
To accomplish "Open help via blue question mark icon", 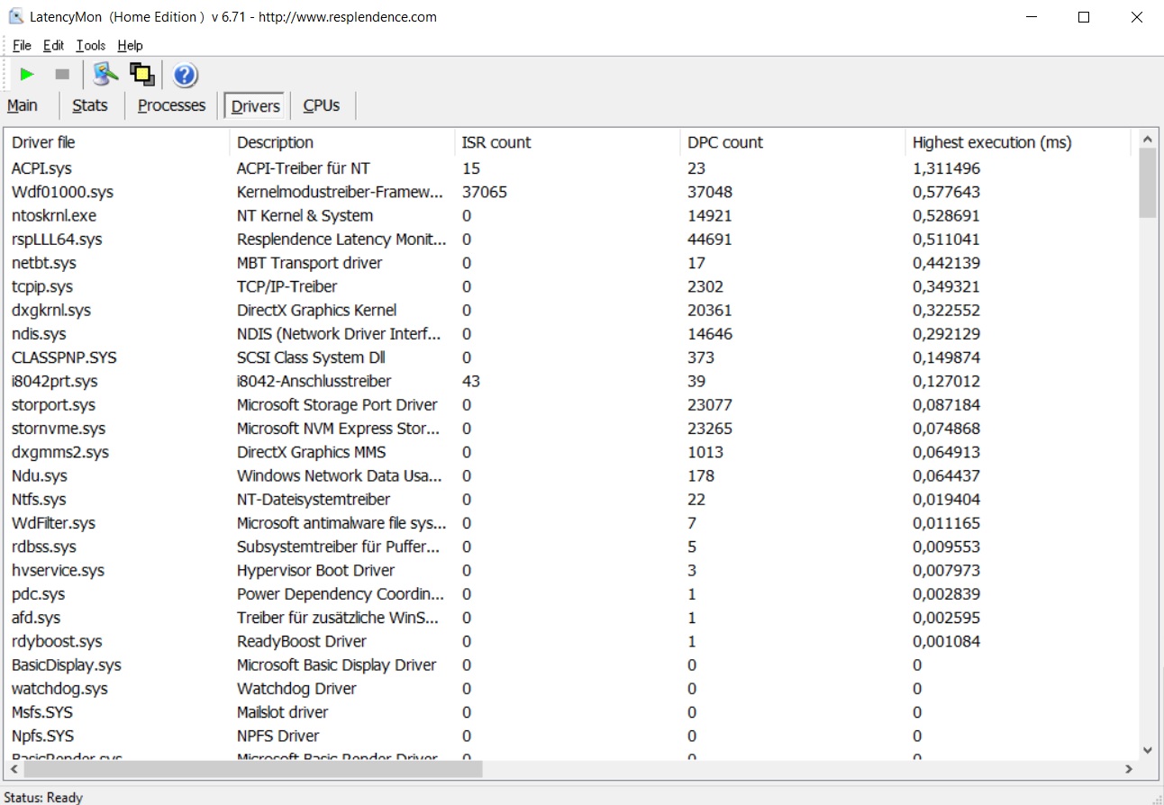I will (185, 75).
